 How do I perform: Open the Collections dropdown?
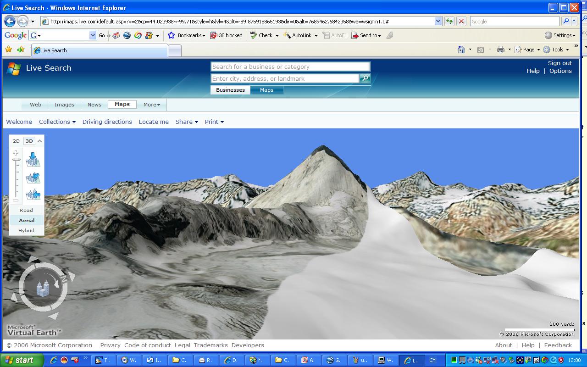point(57,122)
